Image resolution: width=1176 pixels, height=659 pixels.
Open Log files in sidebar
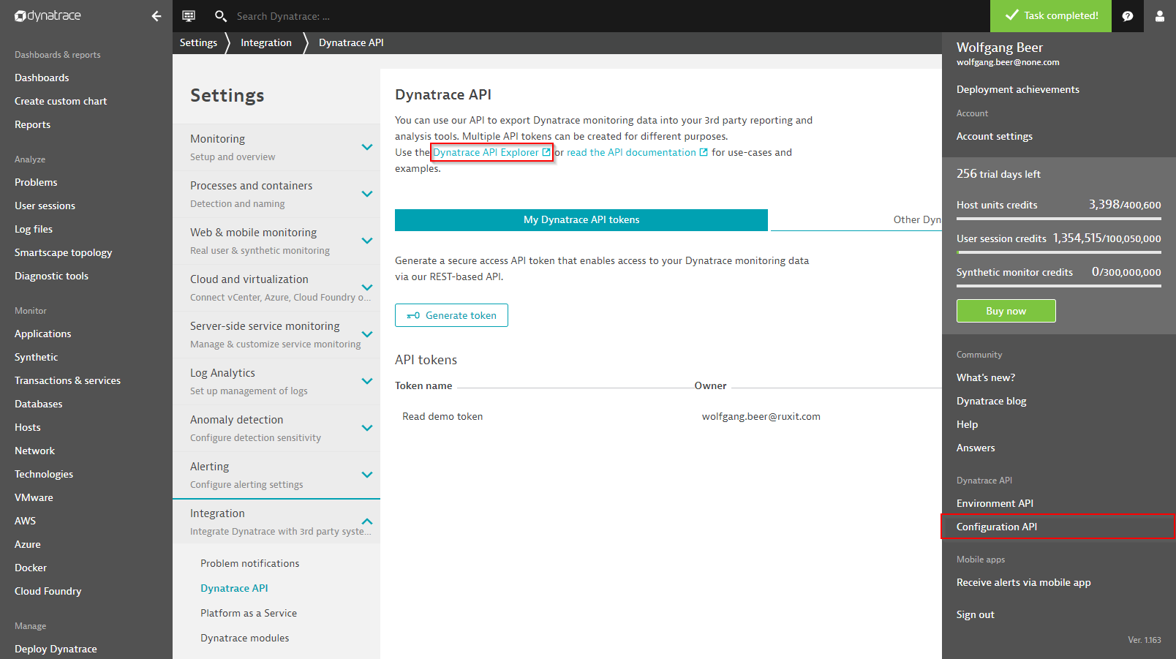tap(34, 229)
